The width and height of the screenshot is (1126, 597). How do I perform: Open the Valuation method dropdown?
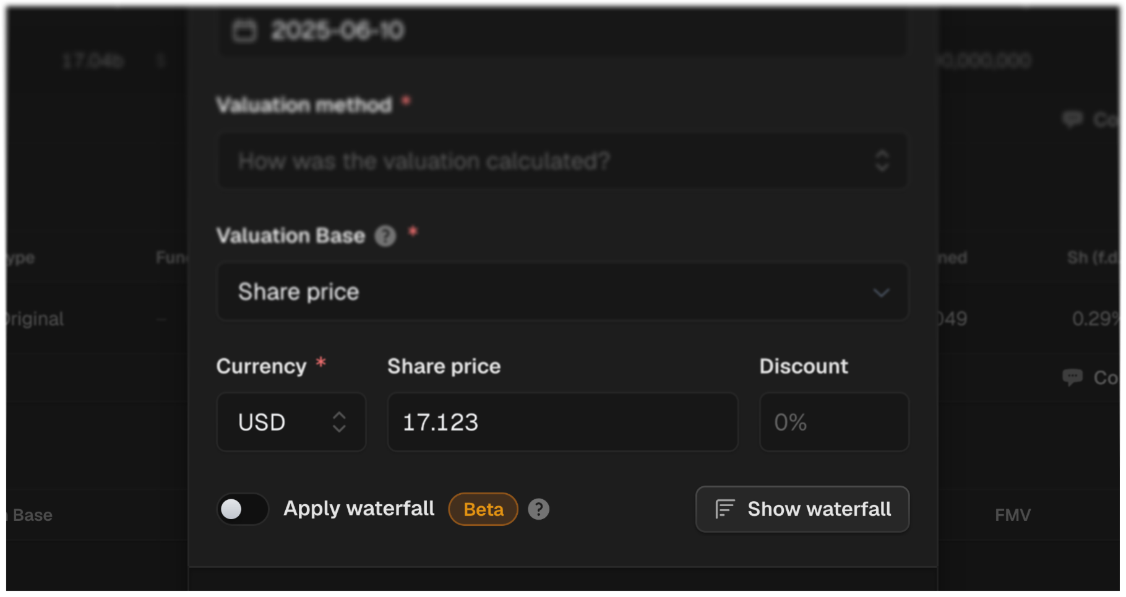(x=883, y=161)
